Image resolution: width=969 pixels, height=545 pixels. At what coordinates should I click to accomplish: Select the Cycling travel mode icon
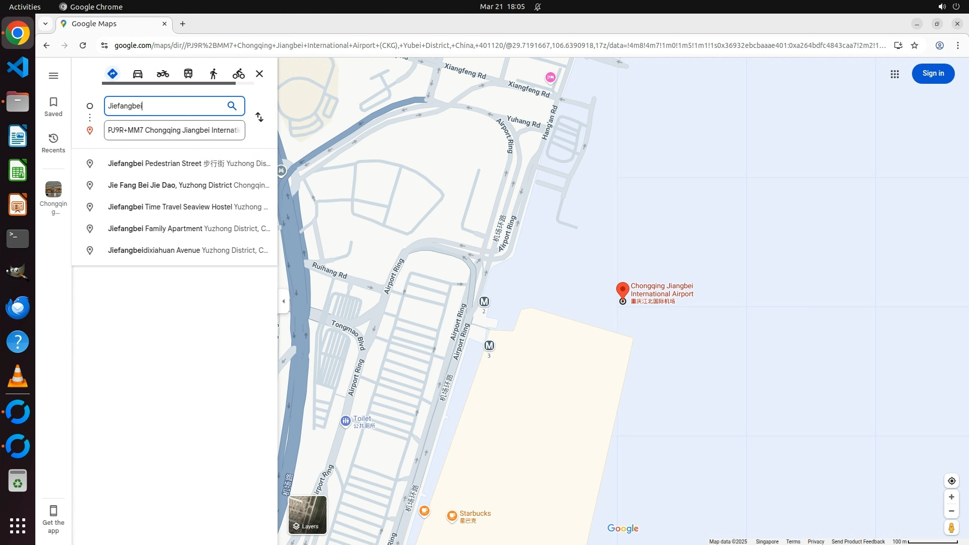pyautogui.click(x=238, y=74)
